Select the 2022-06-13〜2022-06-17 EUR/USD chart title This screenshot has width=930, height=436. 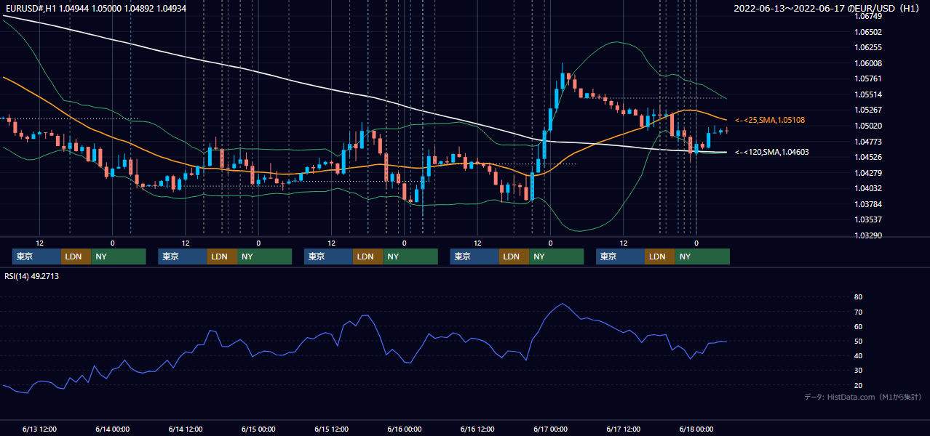pyautogui.click(x=828, y=9)
